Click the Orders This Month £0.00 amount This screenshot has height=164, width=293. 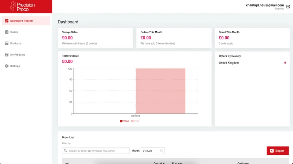point(145,38)
